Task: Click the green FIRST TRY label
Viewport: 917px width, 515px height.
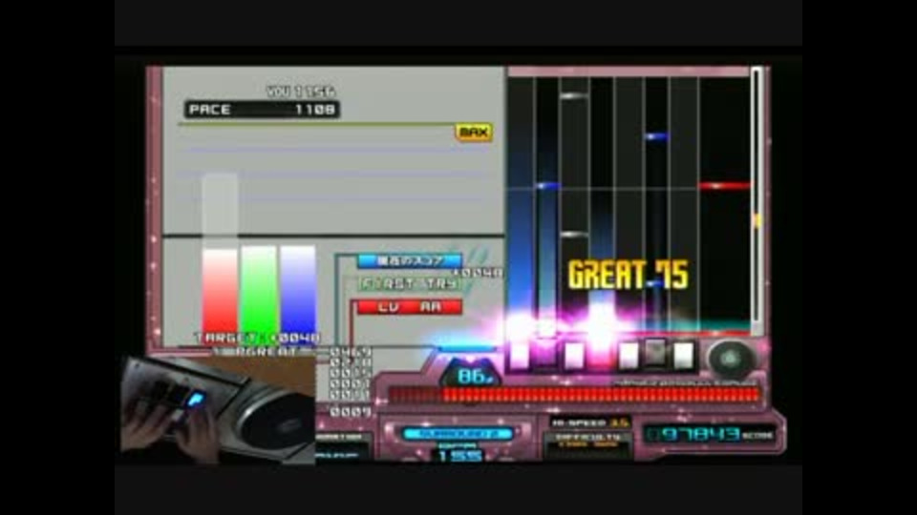Action: point(410,283)
